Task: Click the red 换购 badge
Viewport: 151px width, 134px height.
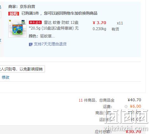Action: pos(14,14)
